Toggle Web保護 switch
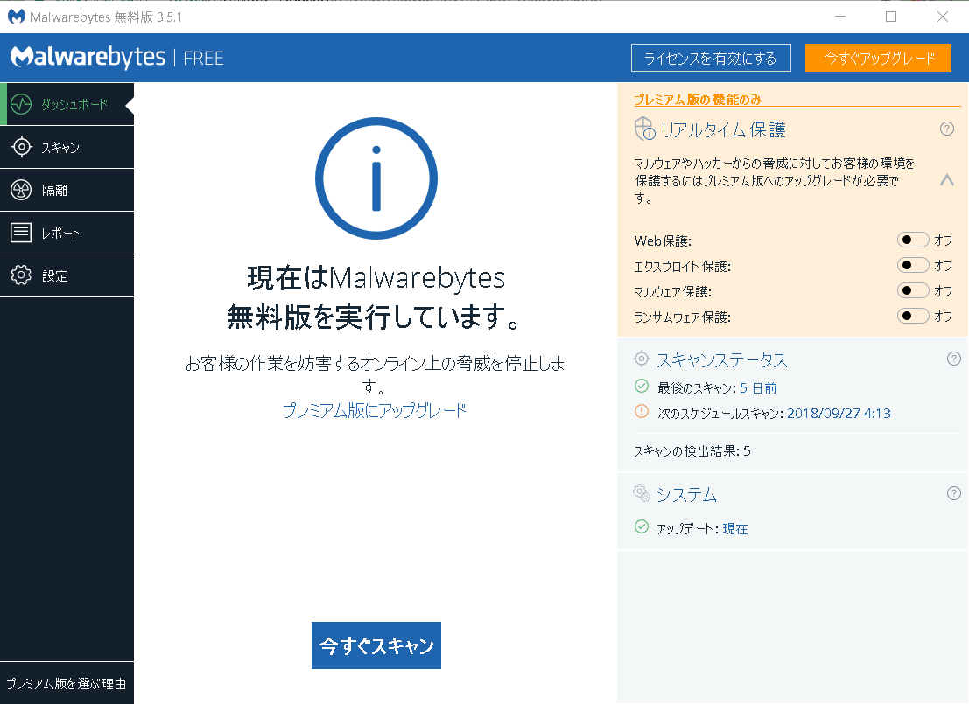Screen dimensions: 969x704 click(x=913, y=240)
